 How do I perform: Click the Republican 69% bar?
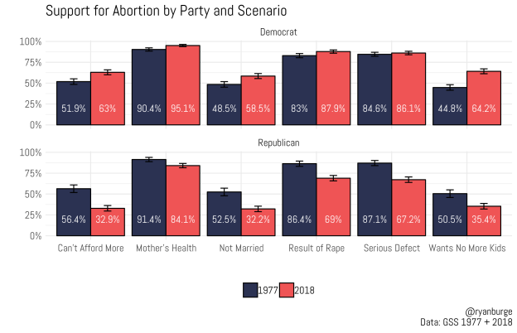point(333,206)
